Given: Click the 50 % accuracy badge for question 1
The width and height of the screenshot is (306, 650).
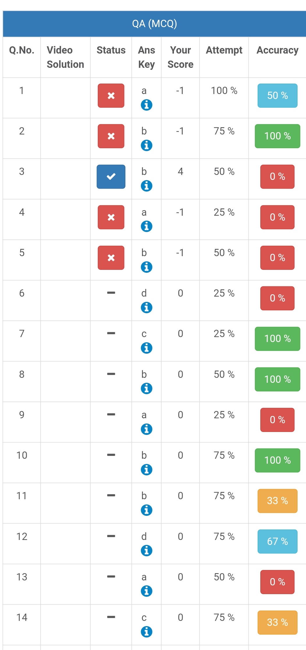Looking at the screenshot, I should pyautogui.click(x=277, y=96).
